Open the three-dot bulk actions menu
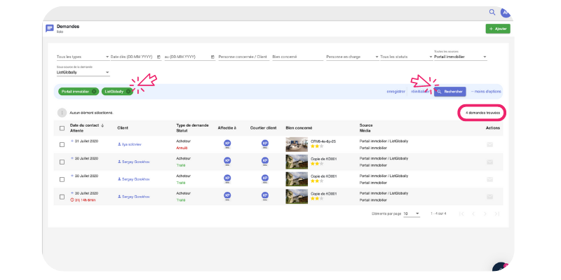Viewport: 561px width, 280px height. click(62, 112)
